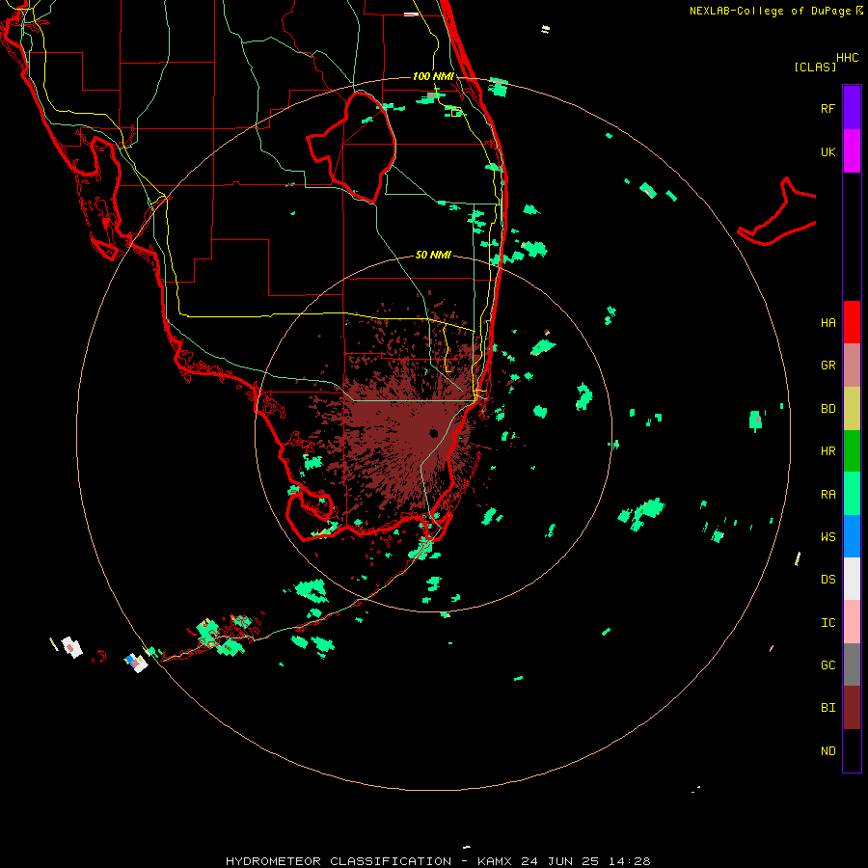
Task: Select the BD yellow legend block
Action: click(852, 409)
